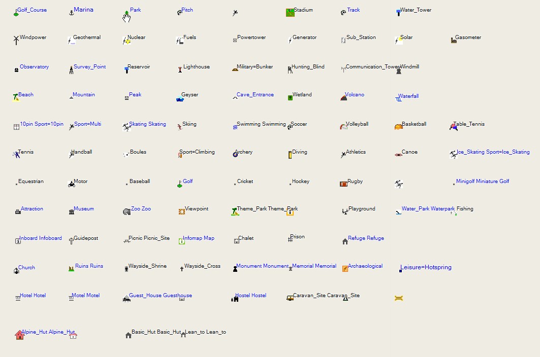Screen dimensions: 540x357
Task: Click the yellow unlabeled icon after Caravan_Site
Action: [398, 298]
